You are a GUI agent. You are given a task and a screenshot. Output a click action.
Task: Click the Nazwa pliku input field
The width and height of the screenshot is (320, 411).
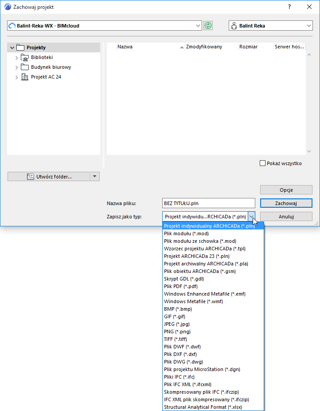(209, 203)
